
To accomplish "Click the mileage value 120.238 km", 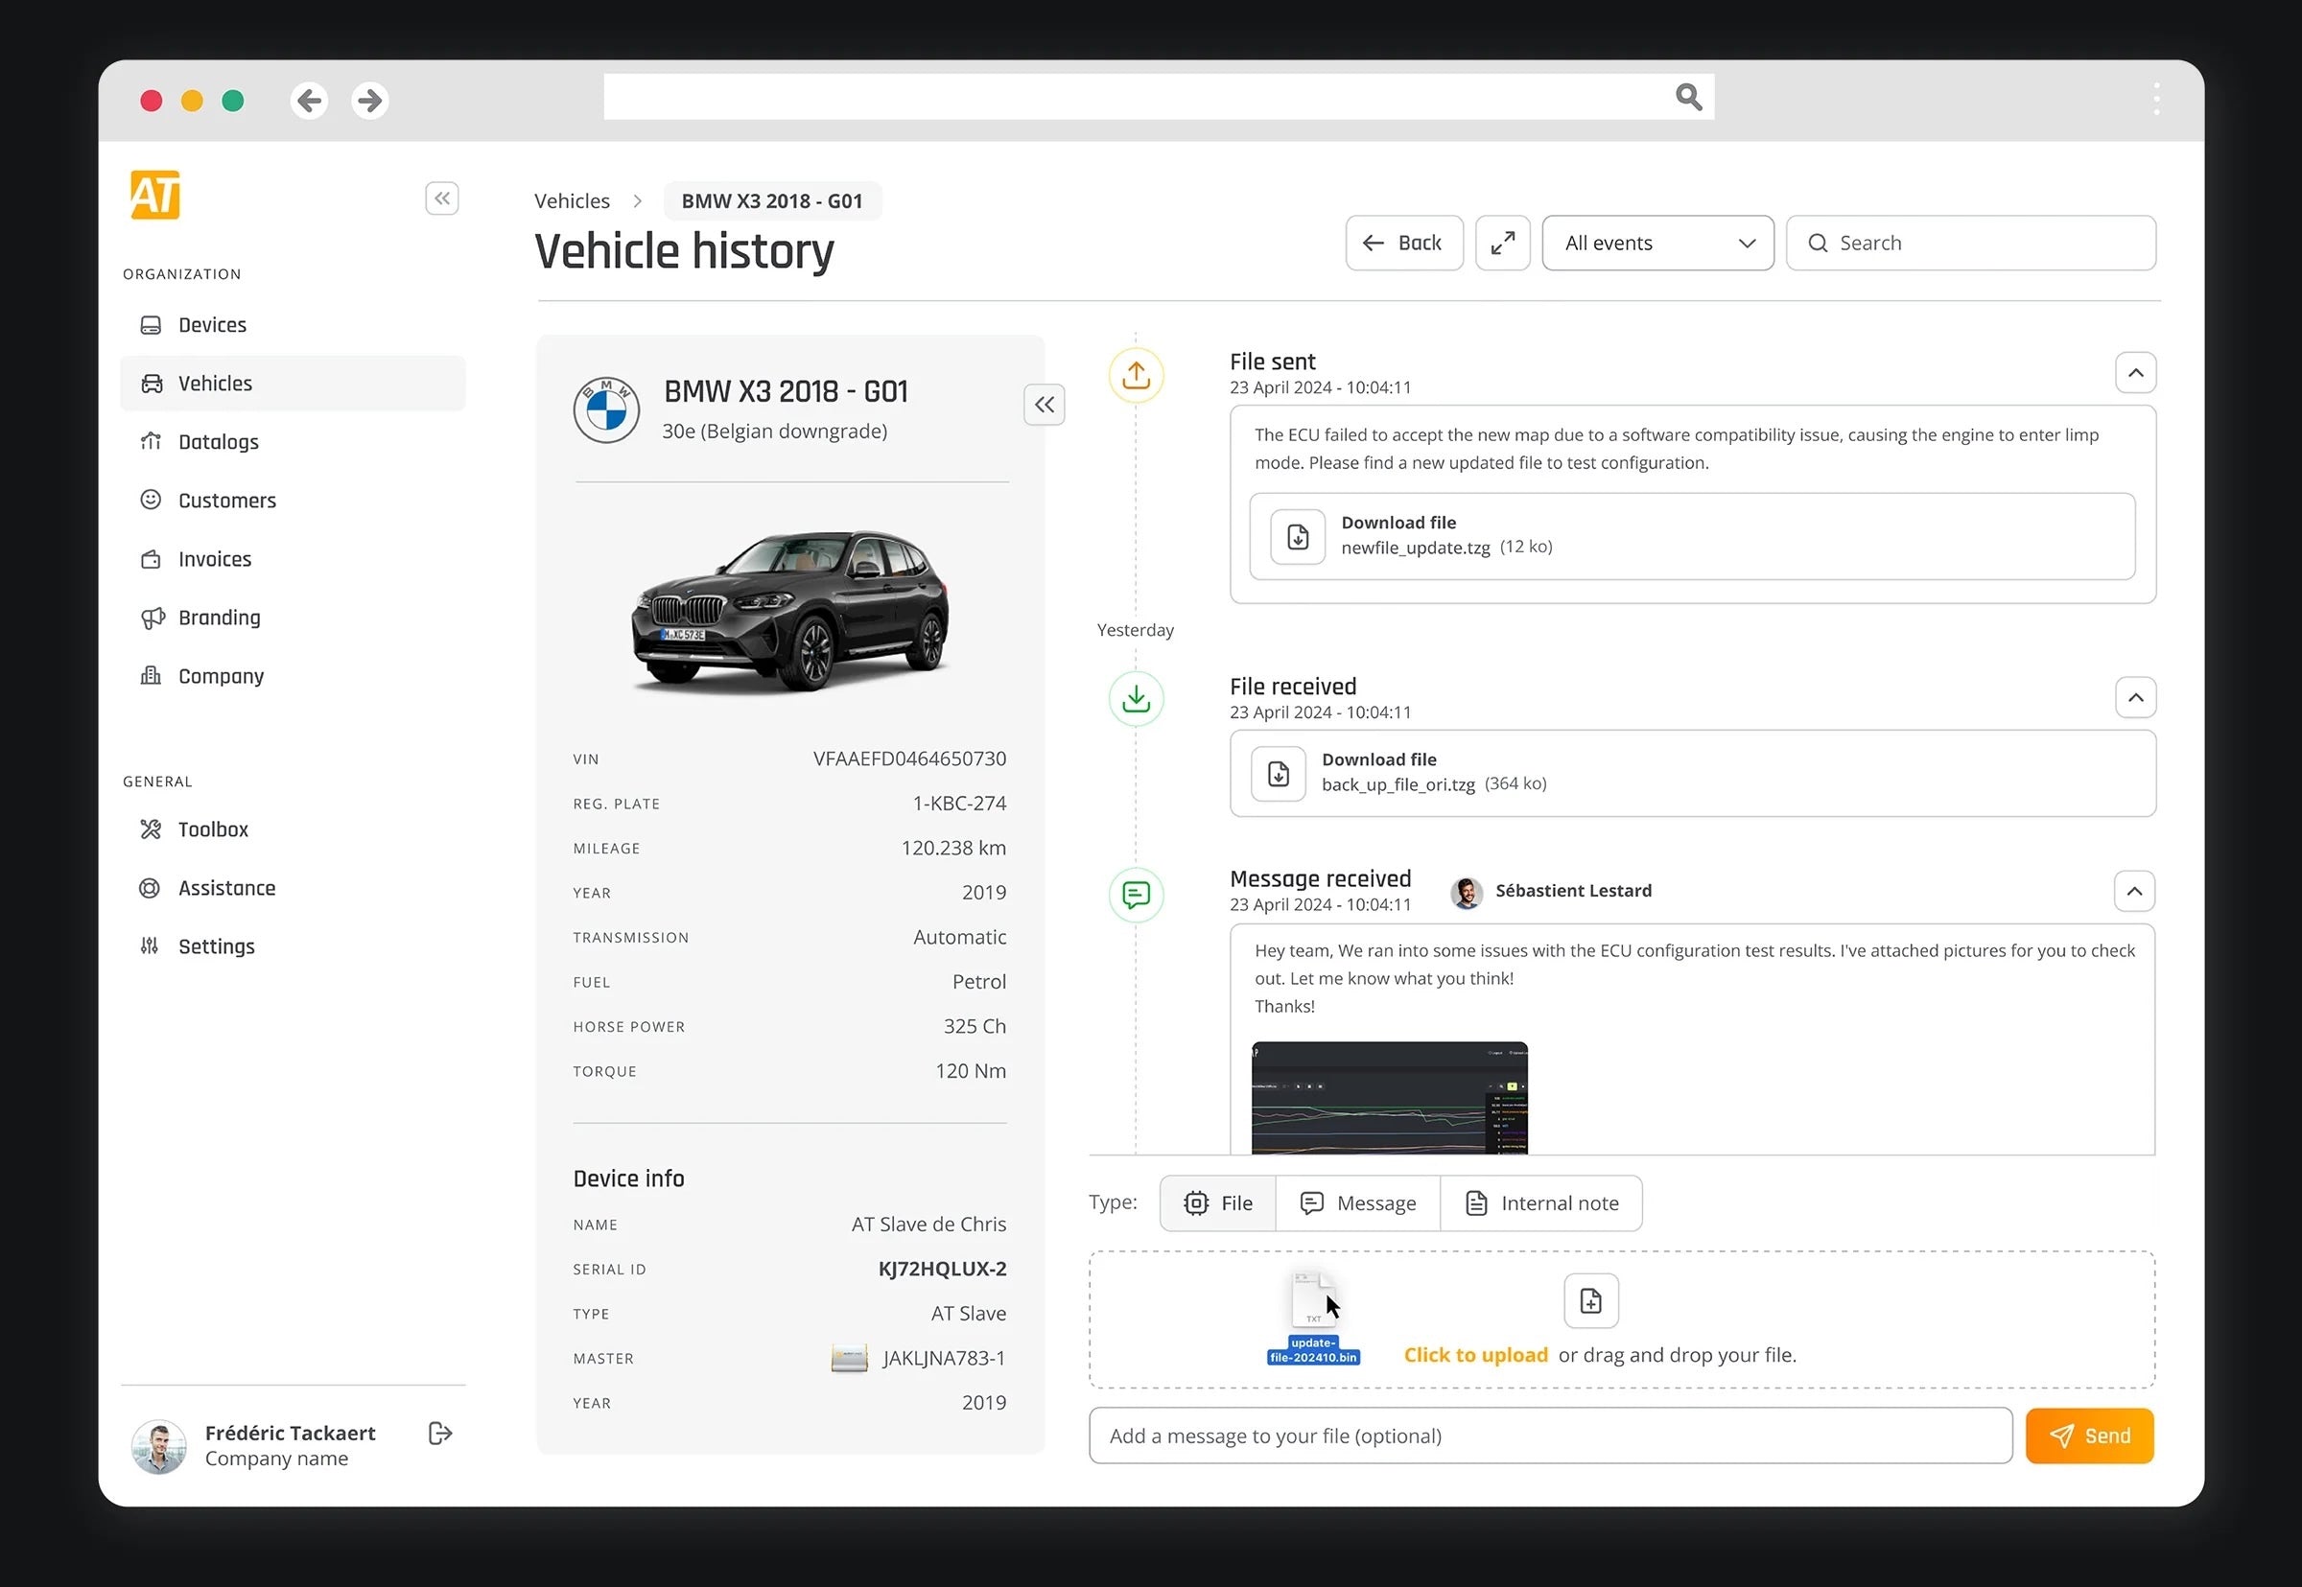I will coord(953,849).
